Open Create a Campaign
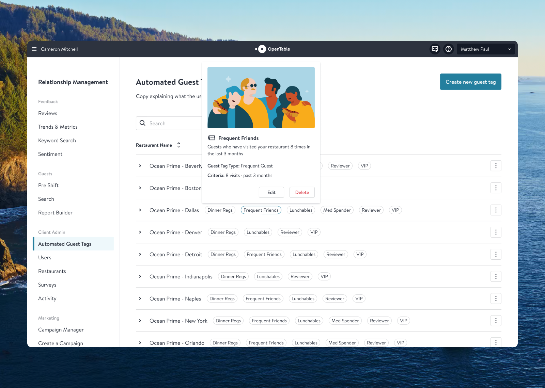545x388 pixels. (61, 343)
